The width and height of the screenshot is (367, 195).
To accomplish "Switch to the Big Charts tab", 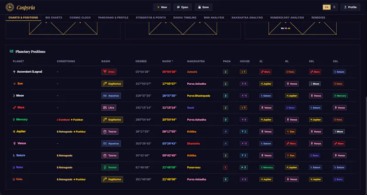I will [x=54, y=17].
